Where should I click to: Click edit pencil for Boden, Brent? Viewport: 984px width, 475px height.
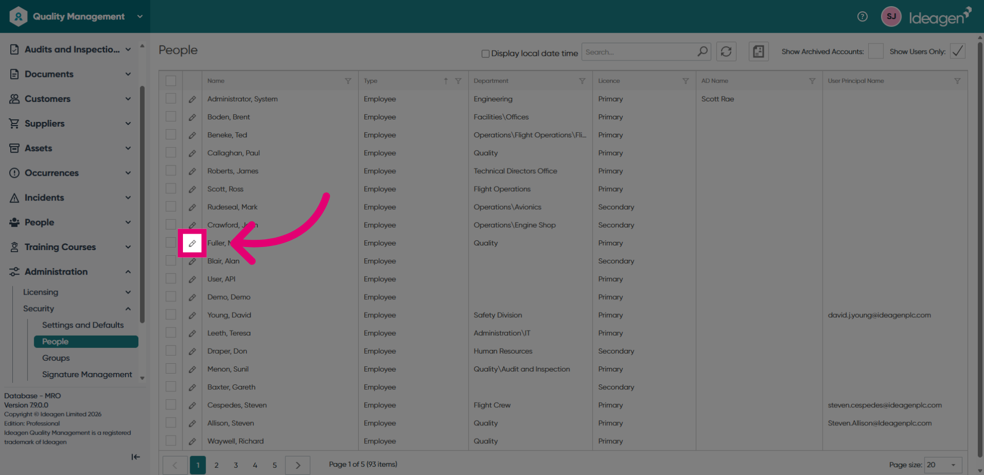[192, 117]
